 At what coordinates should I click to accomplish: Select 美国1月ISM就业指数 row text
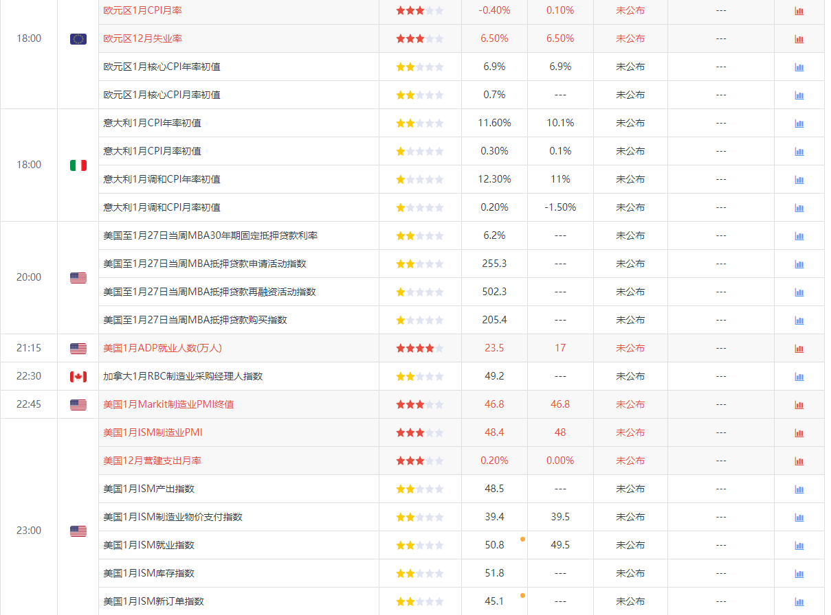(148, 545)
